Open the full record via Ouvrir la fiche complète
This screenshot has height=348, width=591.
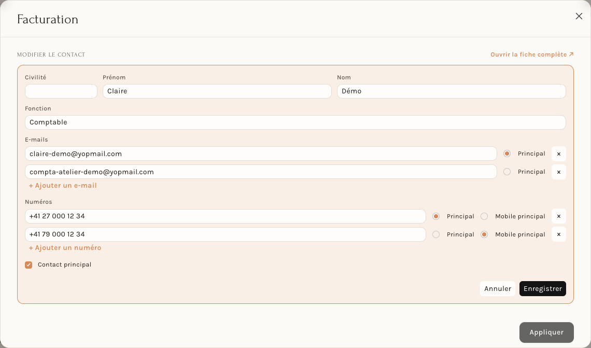coord(532,54)
